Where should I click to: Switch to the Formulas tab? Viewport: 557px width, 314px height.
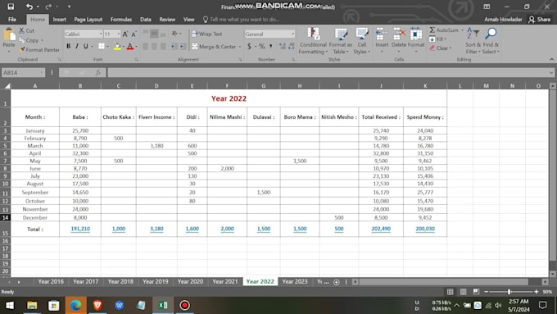120,19
